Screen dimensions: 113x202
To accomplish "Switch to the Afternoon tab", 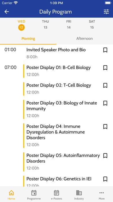I will click(84, 39).
